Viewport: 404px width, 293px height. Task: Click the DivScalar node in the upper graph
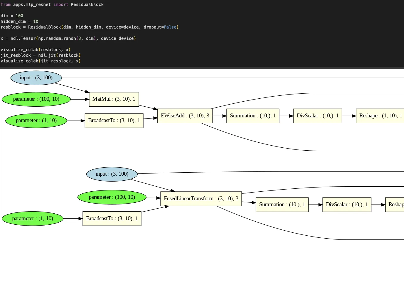point(317,116)
